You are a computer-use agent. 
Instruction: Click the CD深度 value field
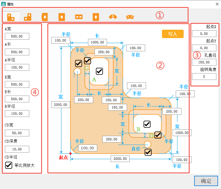pyautogui.click(x=17, y=149)
